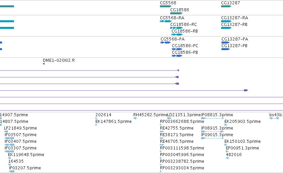Select EST RP003238782.5prime

point(182,161)
